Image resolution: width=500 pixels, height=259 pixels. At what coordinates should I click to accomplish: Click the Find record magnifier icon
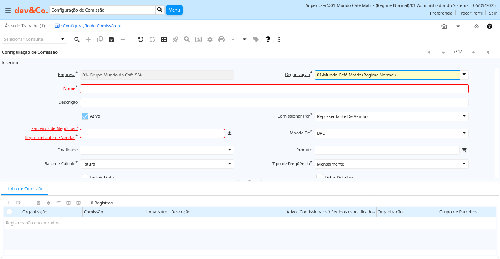pyautogui.click(x=77, y=39)
